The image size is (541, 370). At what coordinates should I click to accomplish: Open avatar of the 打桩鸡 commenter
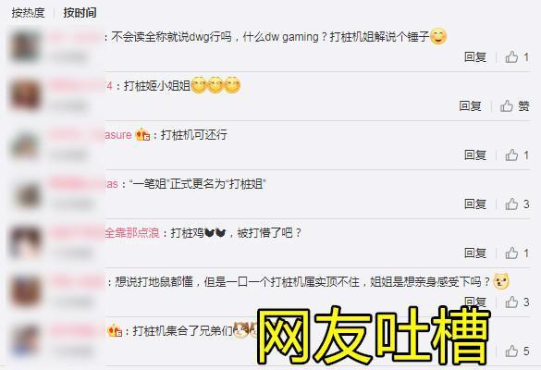tap(25, 241)
